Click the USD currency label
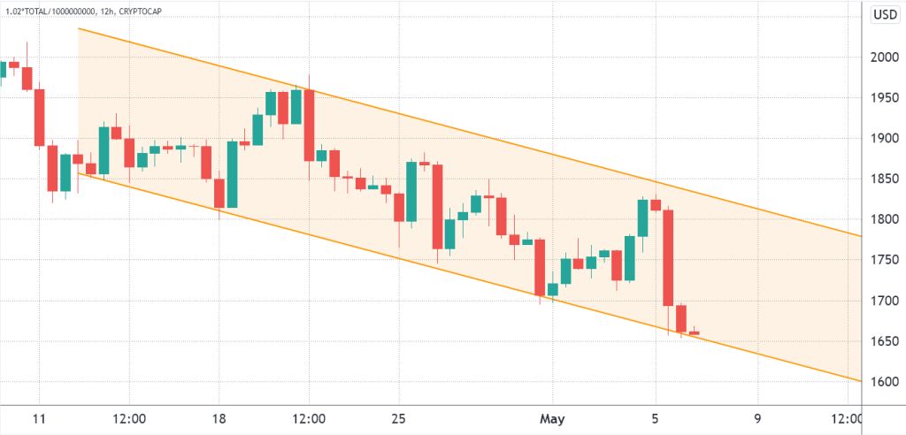This screenshot has width=906, height=435. coord(883,15)
